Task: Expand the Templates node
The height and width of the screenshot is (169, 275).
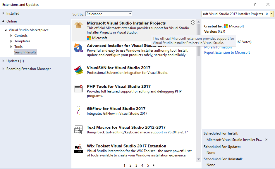Action: coord(11,41)
